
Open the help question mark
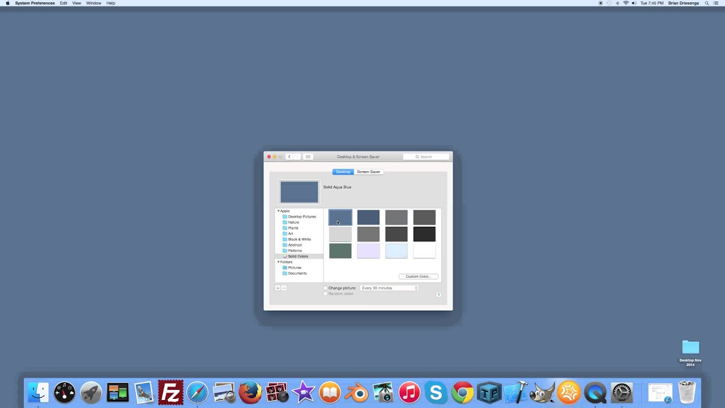pos(439,294)
